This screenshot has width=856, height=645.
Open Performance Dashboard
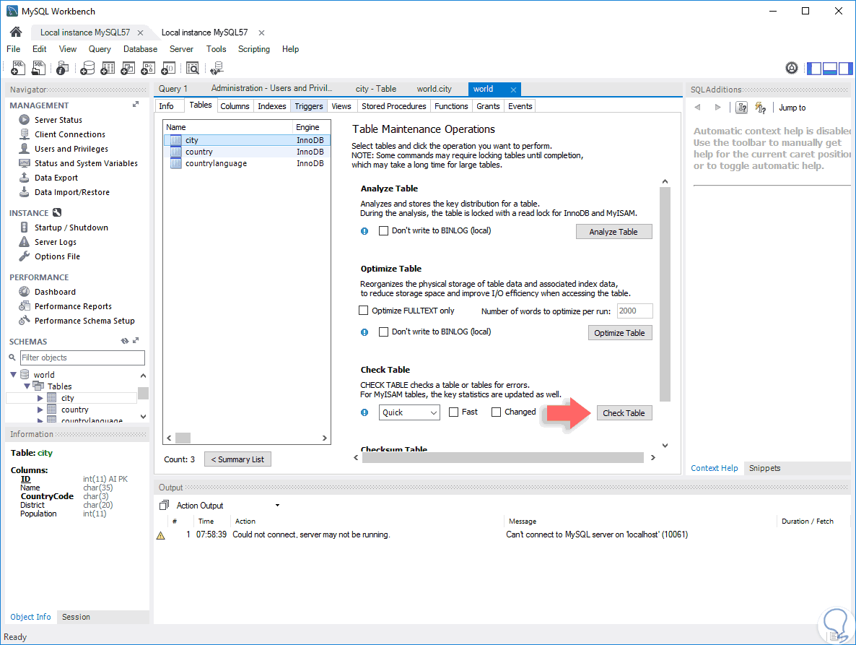55,292
